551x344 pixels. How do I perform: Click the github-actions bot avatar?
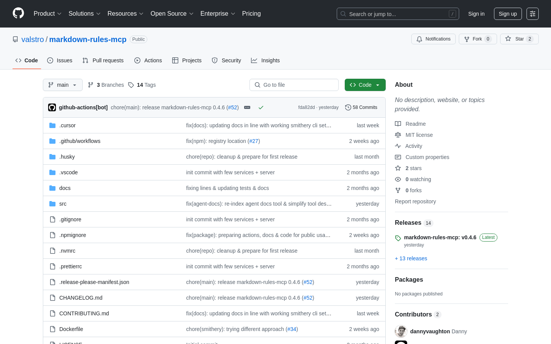pos(52,107)
